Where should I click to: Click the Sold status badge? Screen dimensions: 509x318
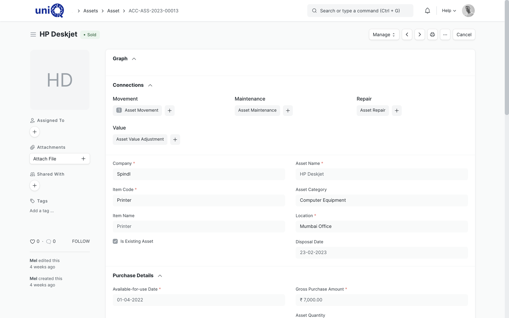click(90, 35)
